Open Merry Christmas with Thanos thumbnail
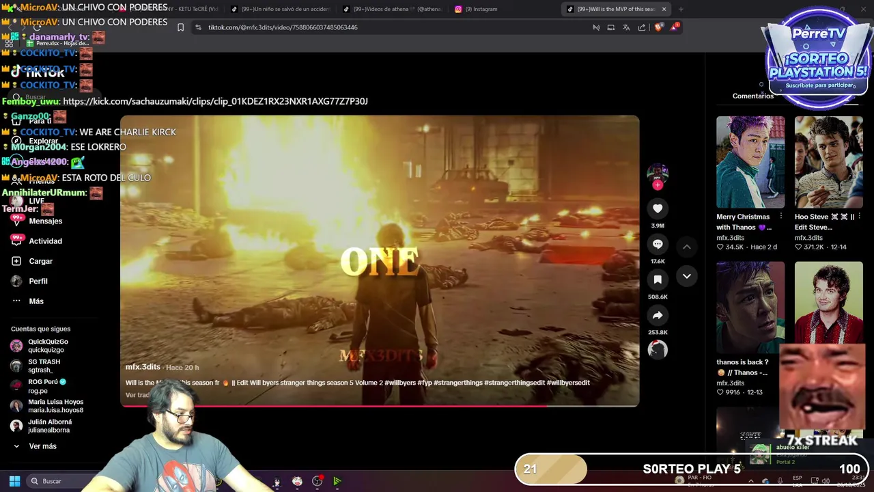This screenshot has height=492, width=874. pos(750,162)
